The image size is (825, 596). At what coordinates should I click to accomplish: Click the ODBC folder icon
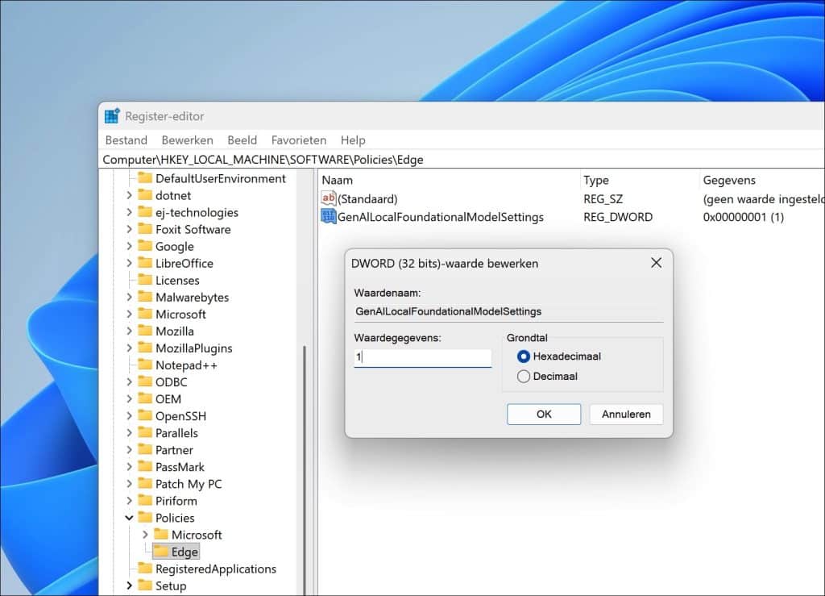pyautogui.click(x=145, y=381)
